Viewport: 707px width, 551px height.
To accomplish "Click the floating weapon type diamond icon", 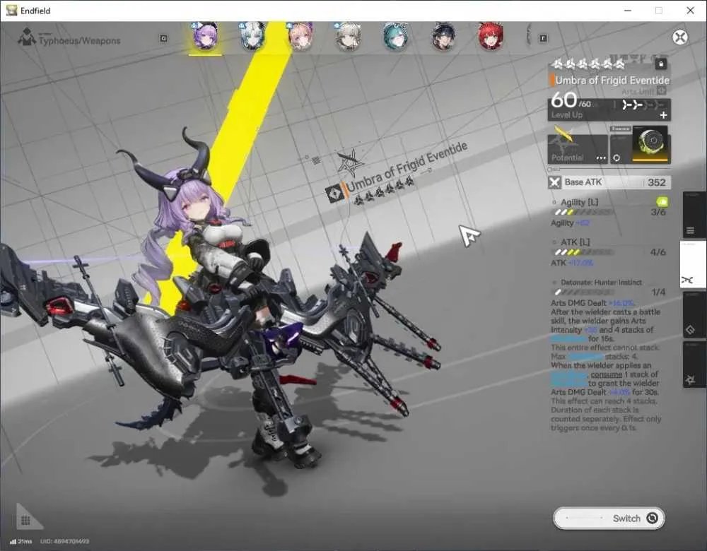I will pyautogui.click(x=334, y=194).
